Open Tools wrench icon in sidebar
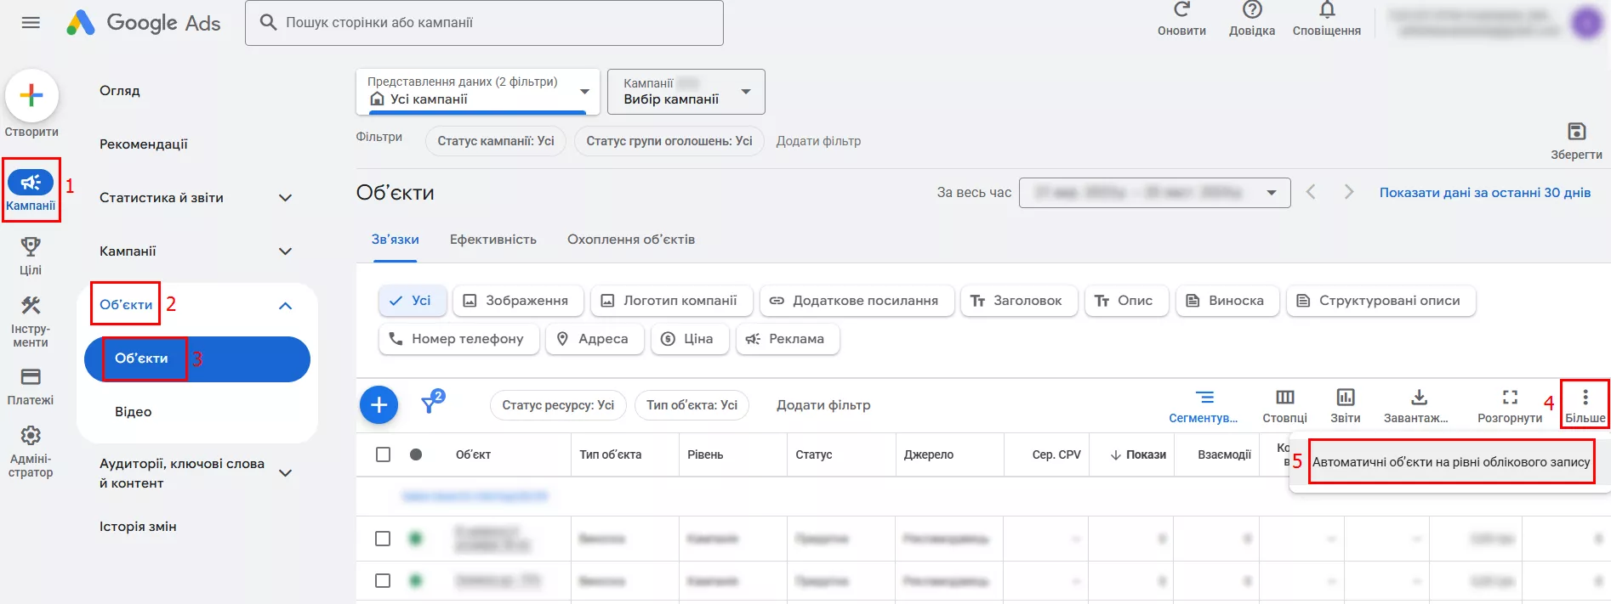Image resolution: width=1611 pixels, height=604 pixels. 31,306
